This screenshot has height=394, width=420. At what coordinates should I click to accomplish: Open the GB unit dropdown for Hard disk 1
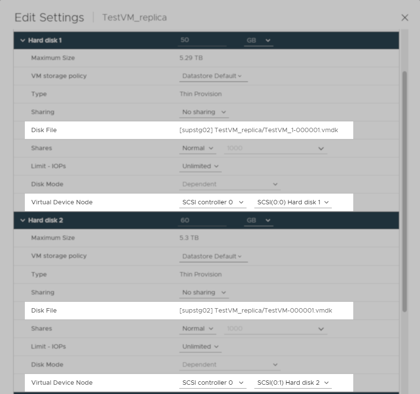point(258,40)
